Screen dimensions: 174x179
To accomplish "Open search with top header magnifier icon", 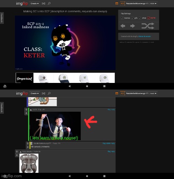I will tap(49, 3).
